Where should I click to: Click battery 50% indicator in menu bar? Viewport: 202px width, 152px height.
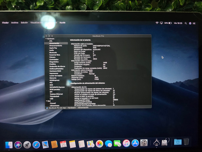[168, 23]
